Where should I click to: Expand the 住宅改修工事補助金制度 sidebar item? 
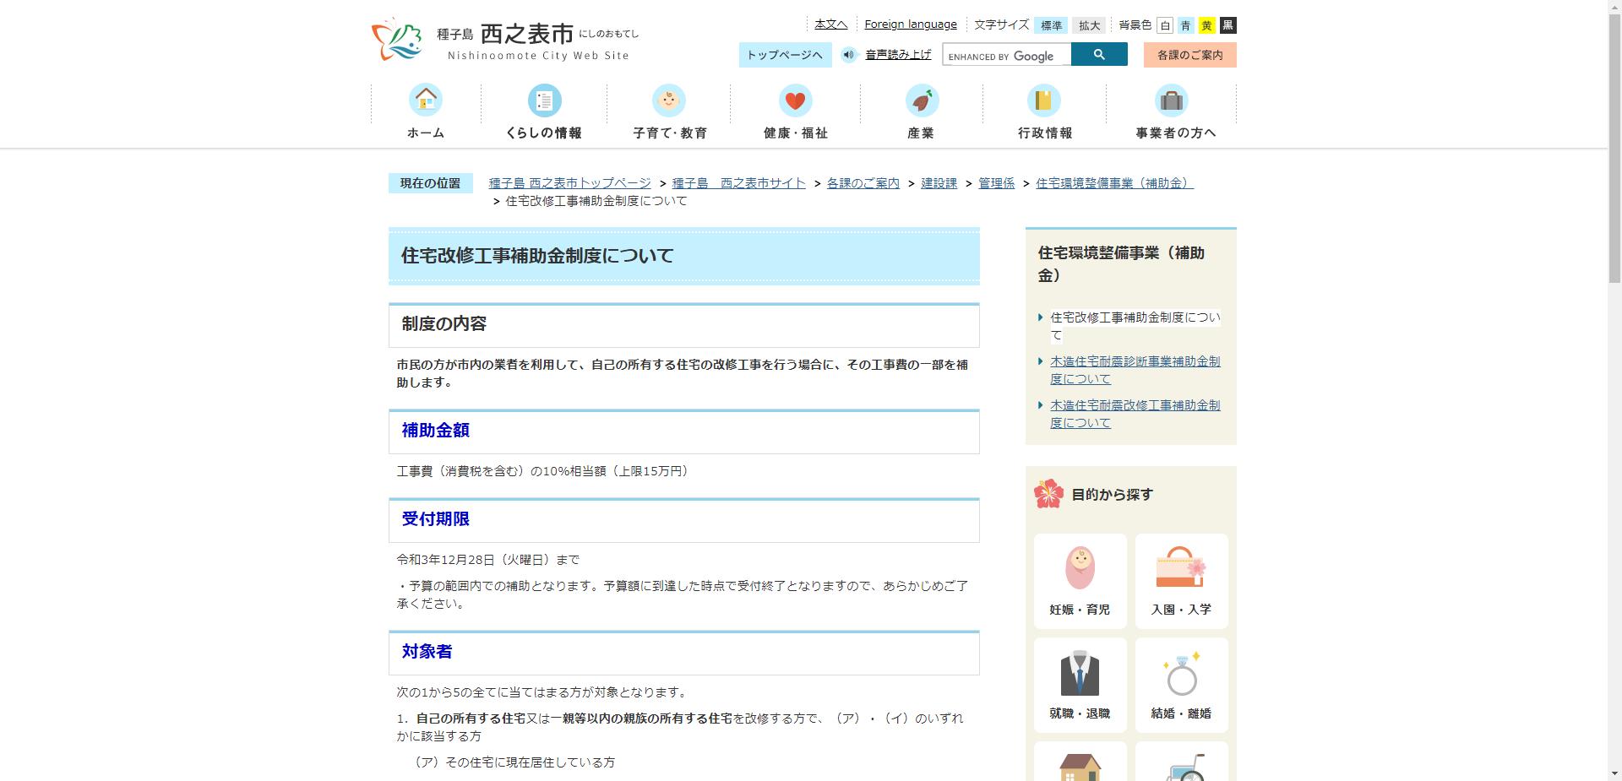click(1040, 317)
